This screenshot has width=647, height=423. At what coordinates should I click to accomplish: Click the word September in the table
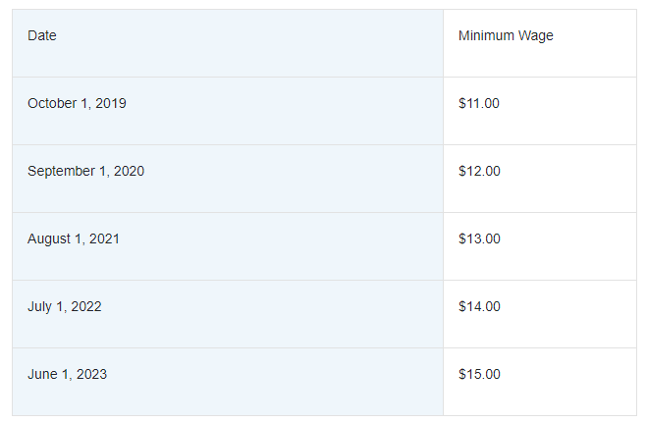[x=61, y=172]
